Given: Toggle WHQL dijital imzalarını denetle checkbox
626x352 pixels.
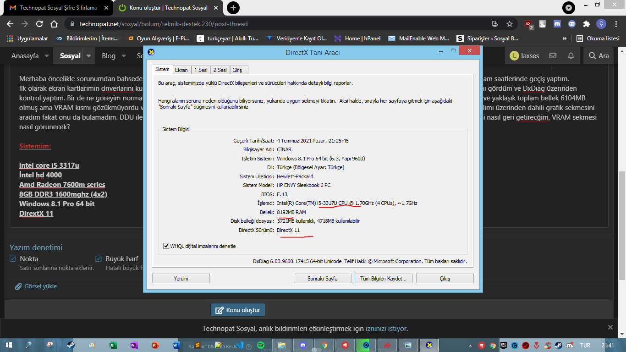Looking at the screenshot, I should pyautogui.click(x=166, y=246).
